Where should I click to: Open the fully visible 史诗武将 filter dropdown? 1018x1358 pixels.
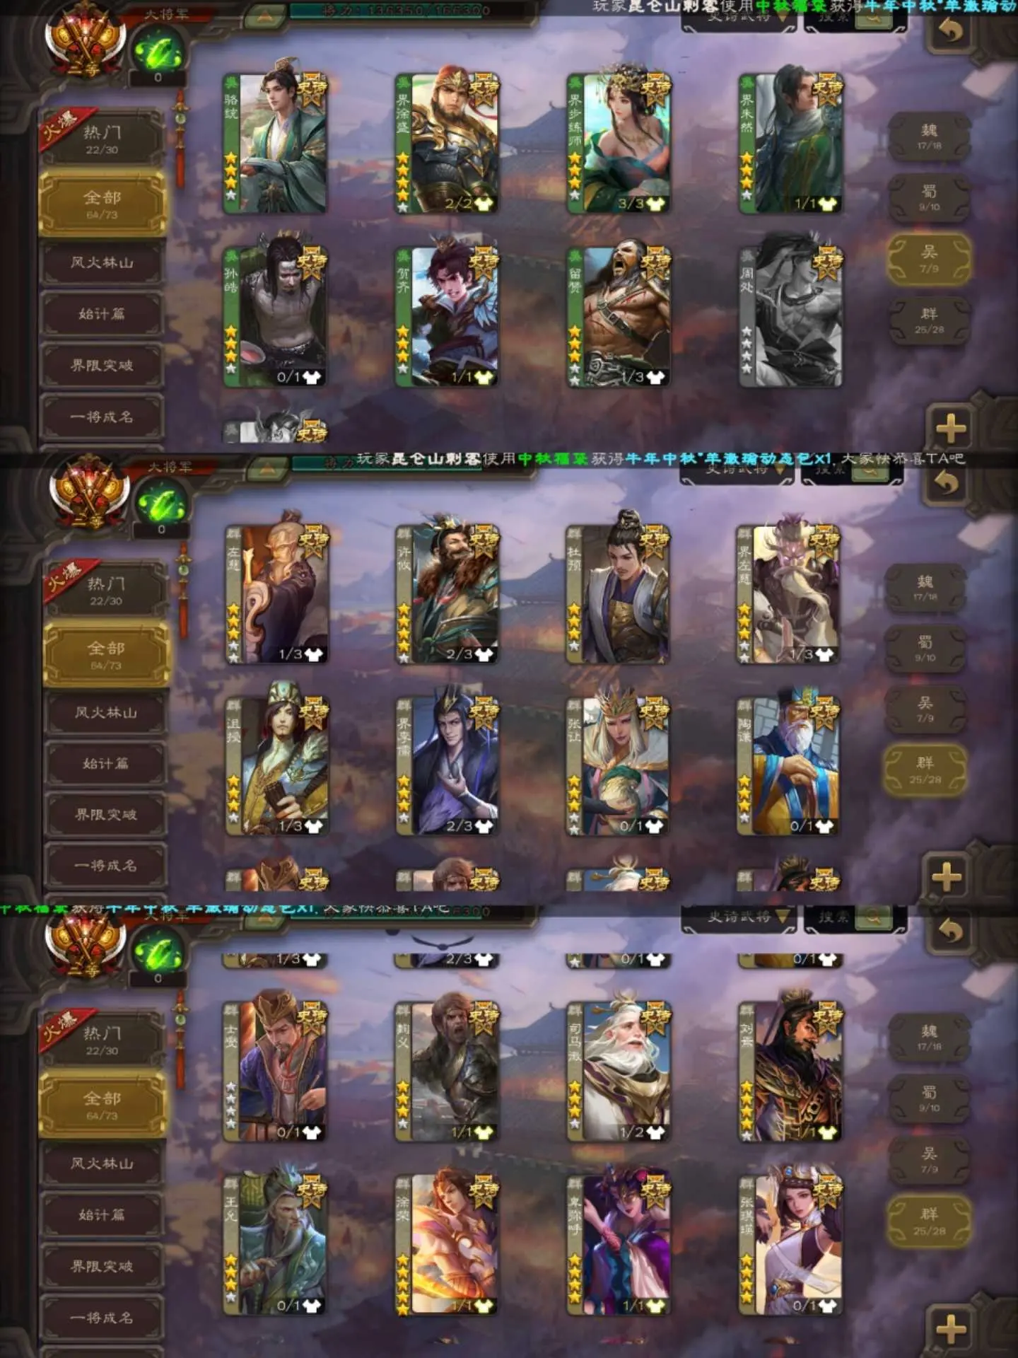(x=739, y=917)
